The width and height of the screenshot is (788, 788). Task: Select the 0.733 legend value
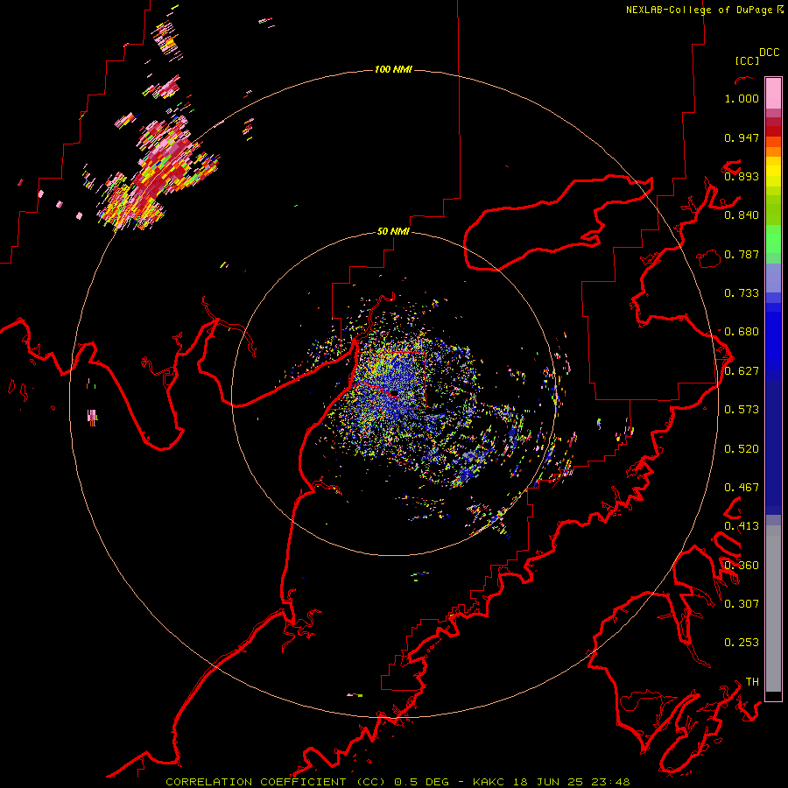742,293
